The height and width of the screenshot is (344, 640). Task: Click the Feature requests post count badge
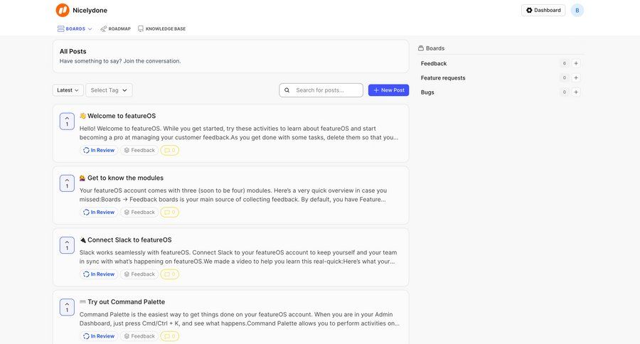click(565, 77)
